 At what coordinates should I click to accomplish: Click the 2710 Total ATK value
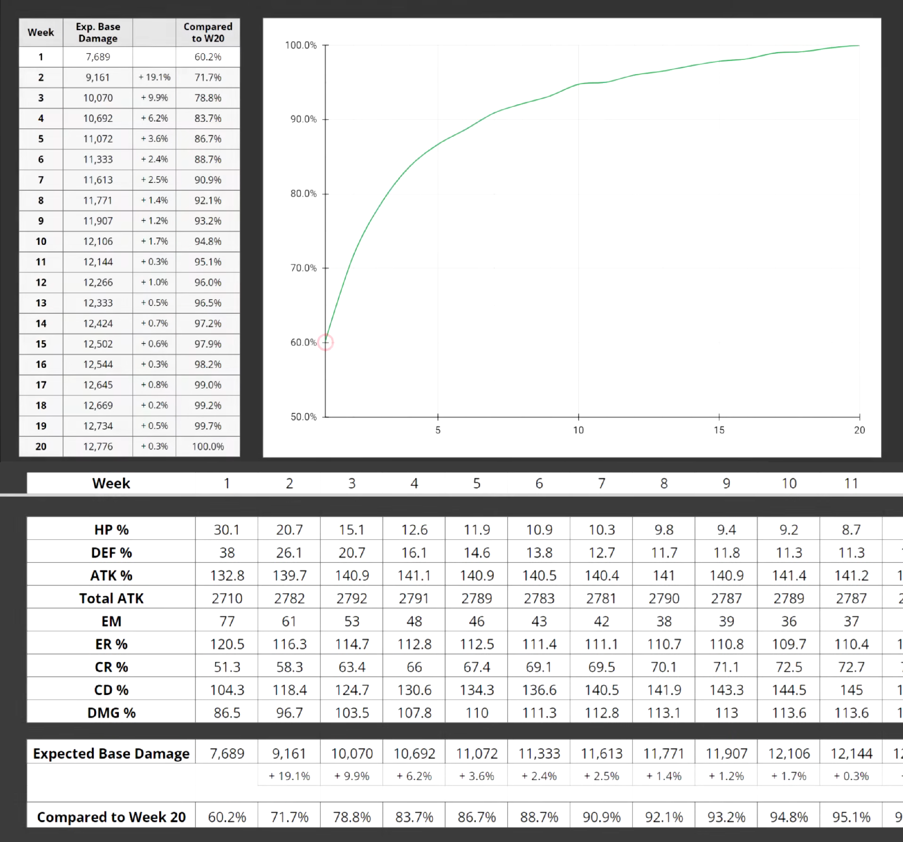pyautogui.click(x=227, y=598)
